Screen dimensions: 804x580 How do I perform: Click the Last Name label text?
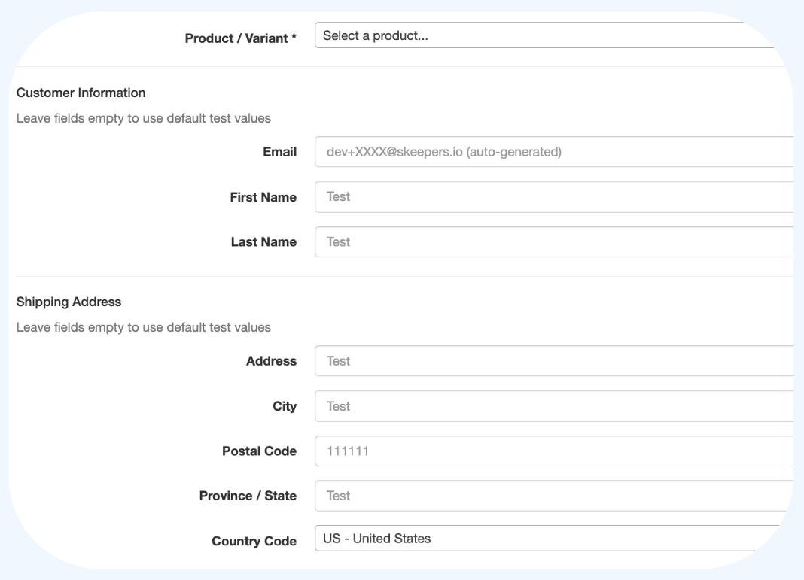[x=263, y=242]
